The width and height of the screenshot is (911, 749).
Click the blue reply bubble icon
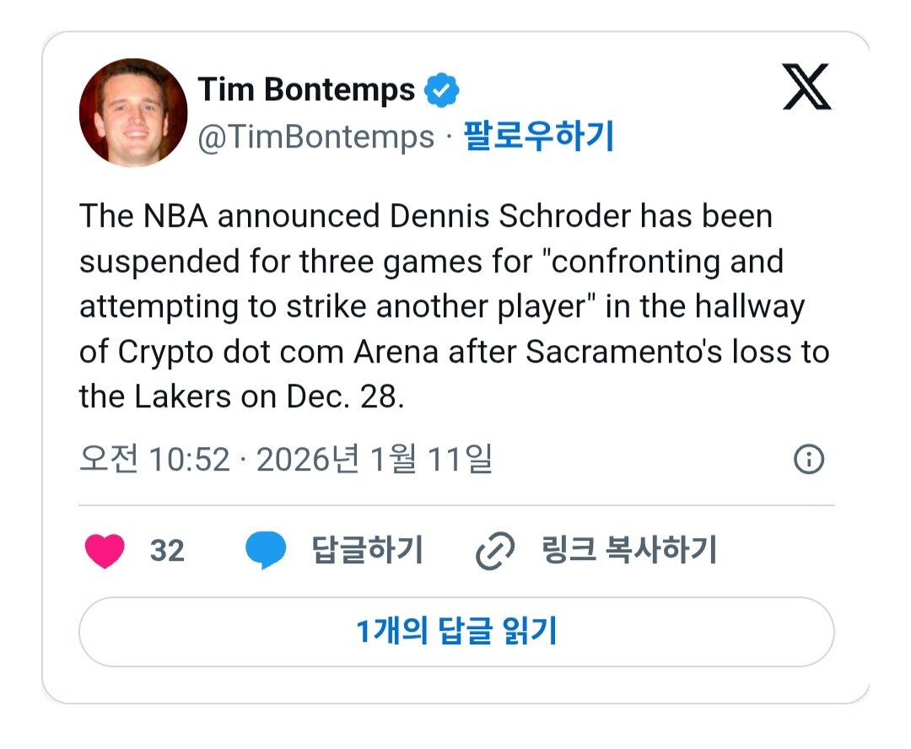267,551
